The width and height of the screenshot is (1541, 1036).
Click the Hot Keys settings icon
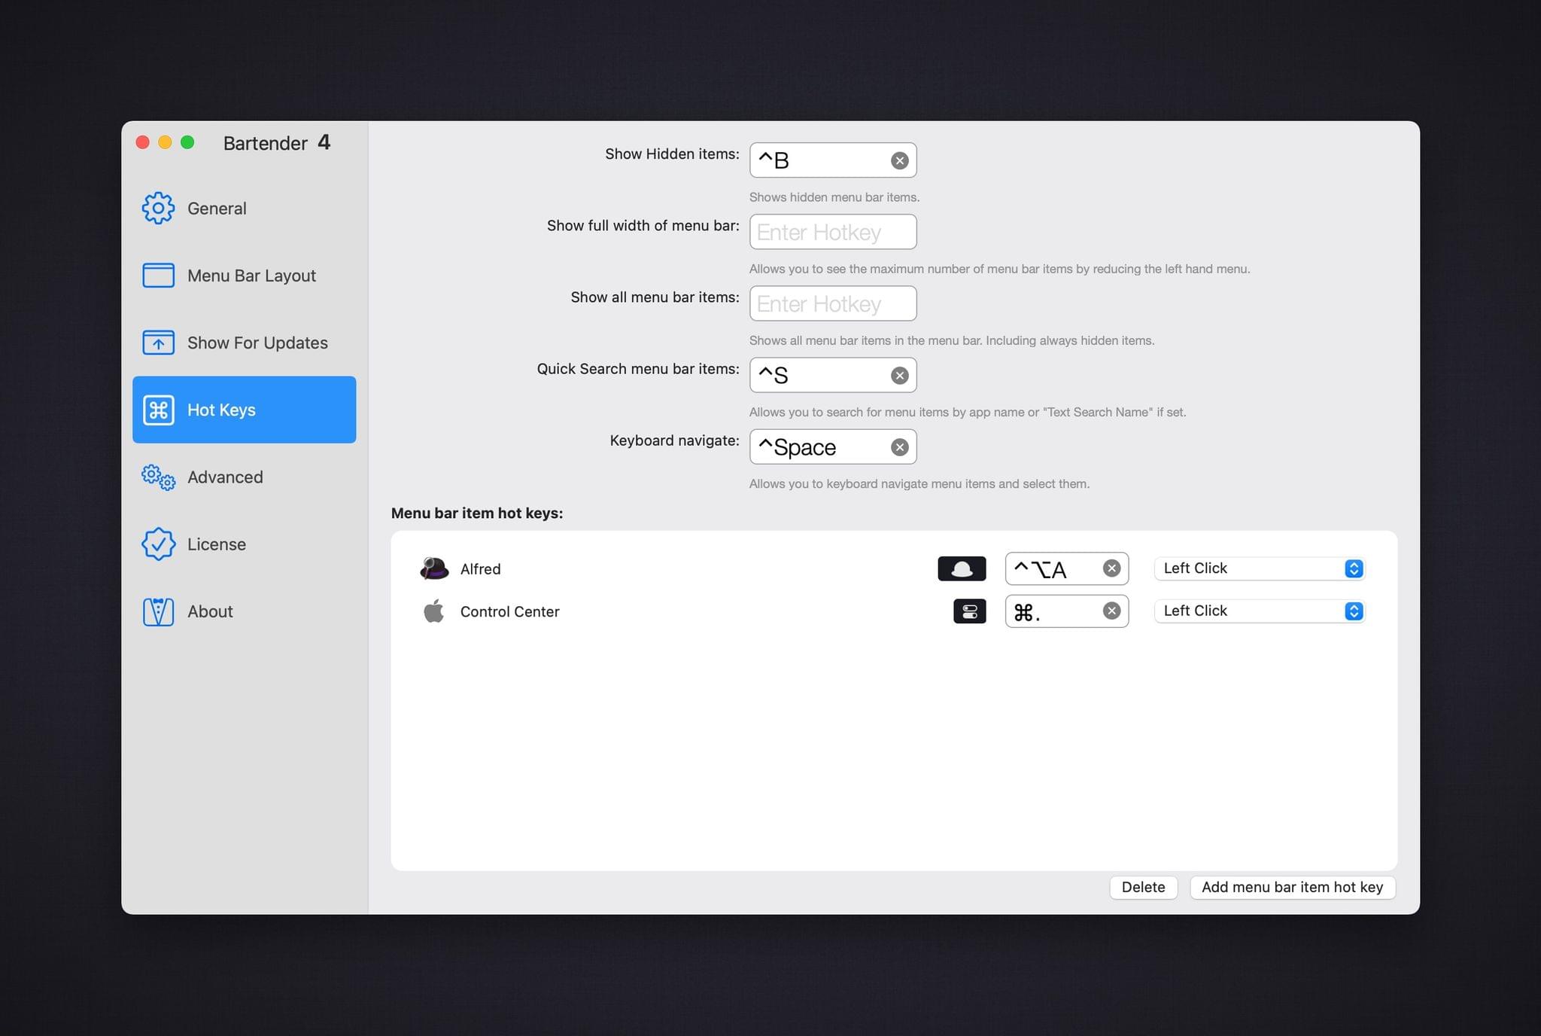158,410
